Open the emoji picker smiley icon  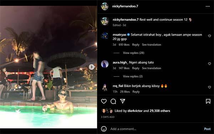pos(104,129)
